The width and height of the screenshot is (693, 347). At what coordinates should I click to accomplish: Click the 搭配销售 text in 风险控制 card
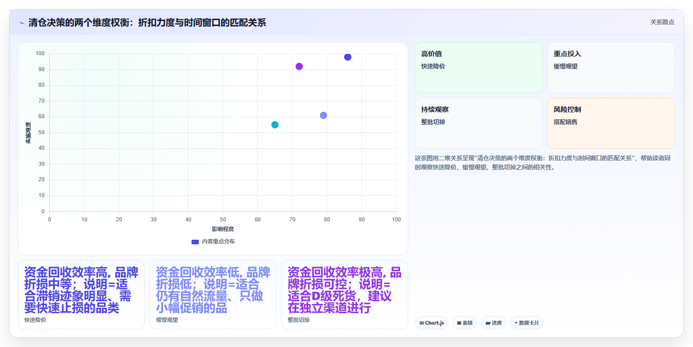pyautogui.click(x=565, y=122)
